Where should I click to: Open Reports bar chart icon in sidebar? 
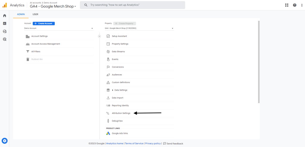[x=4, y=23]
